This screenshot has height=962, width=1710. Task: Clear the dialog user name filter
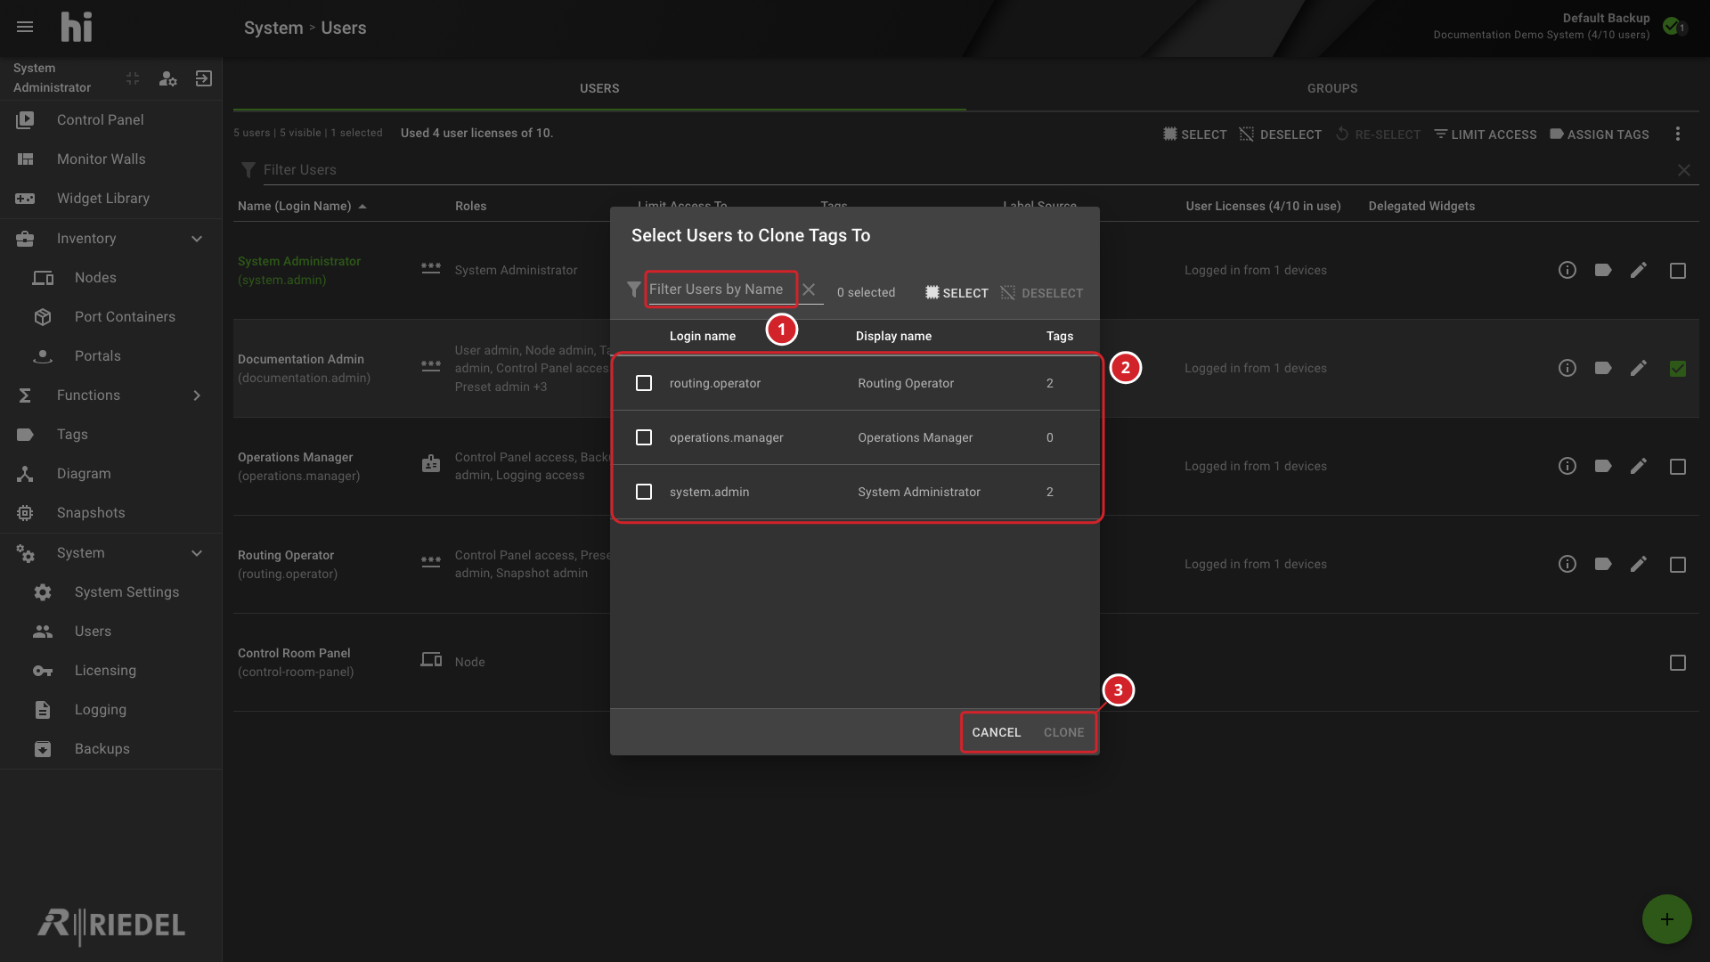click(809, 289)
